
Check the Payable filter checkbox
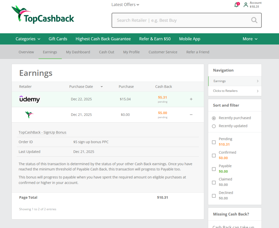click(214, 169)
